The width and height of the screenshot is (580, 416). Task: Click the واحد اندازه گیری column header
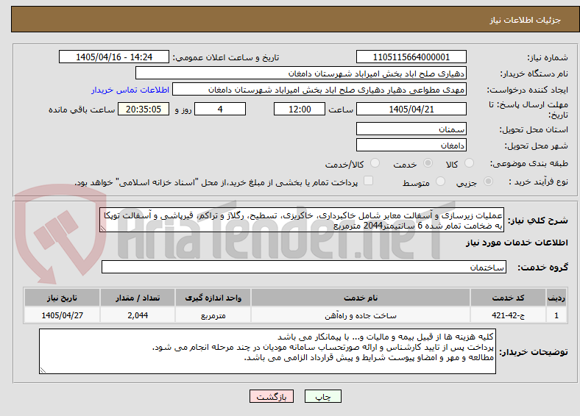(x=213, y=298)
